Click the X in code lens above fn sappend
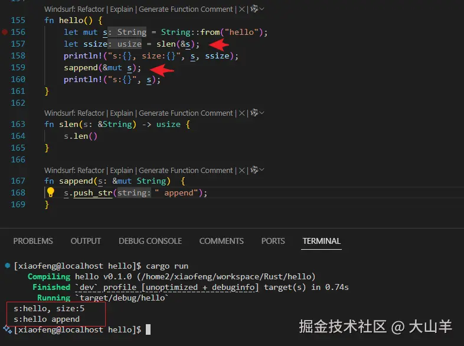Viewport: 464px width, 346px height. (x=242, y=171)
